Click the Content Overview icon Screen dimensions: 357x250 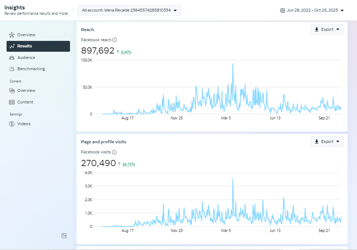point(12,90)
